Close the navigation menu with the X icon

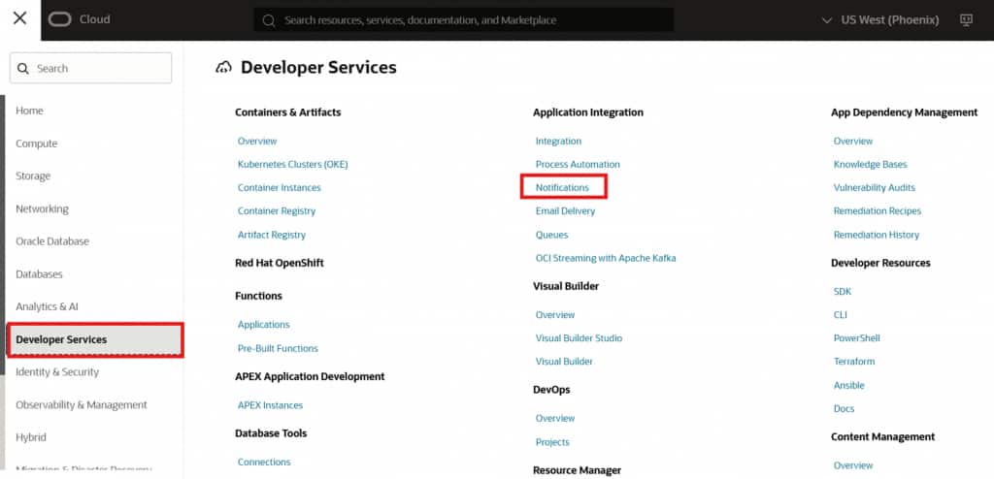(x=19, y=18)
